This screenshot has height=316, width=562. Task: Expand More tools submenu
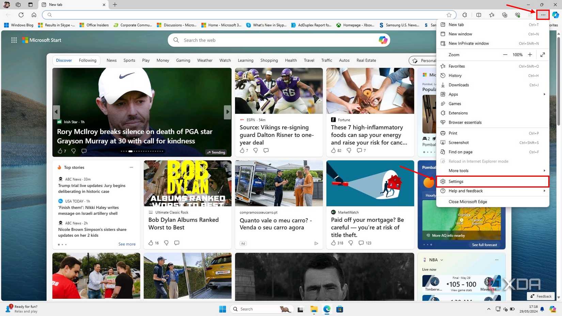493,171
